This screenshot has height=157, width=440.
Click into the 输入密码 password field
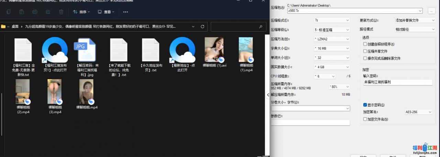coord(397,82)
